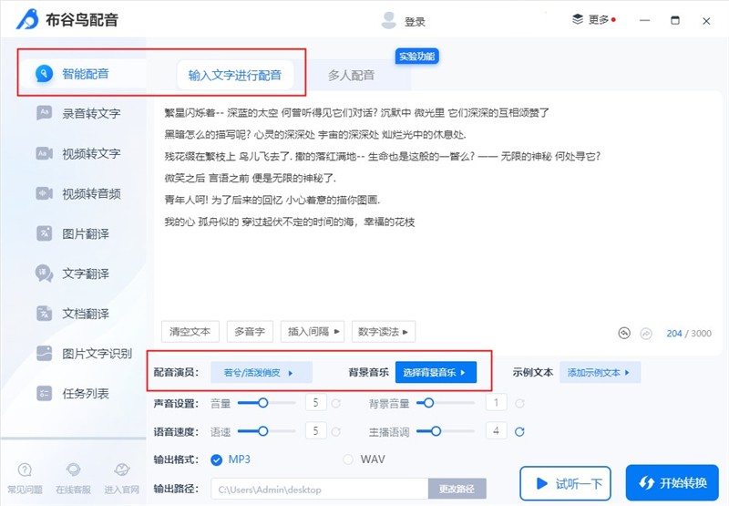Click the 更改路径 button
The image size is (729, 506).
coord(457,490)
